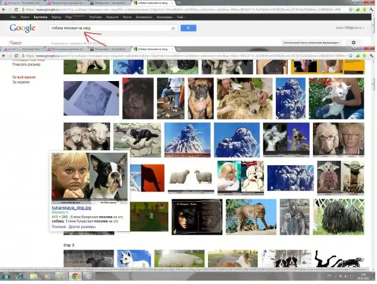
Task: Choose 'Показать размер' option in sidebar
Action: [x=26, y=65]
